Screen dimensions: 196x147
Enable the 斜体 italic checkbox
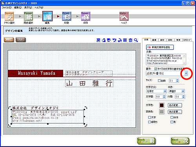pos(172,117)
